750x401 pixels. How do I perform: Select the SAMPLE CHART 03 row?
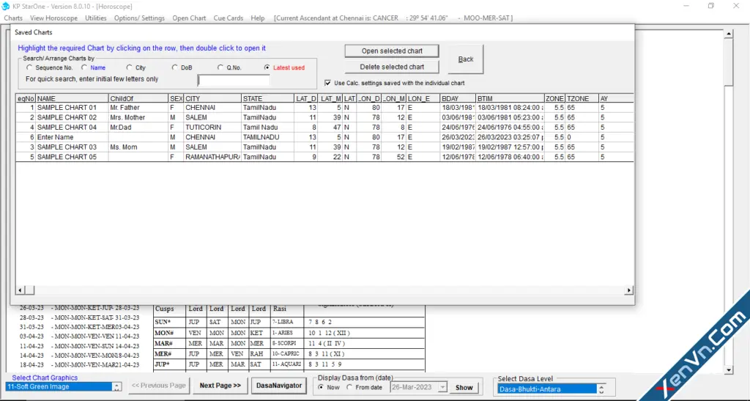tap(324, 147)
